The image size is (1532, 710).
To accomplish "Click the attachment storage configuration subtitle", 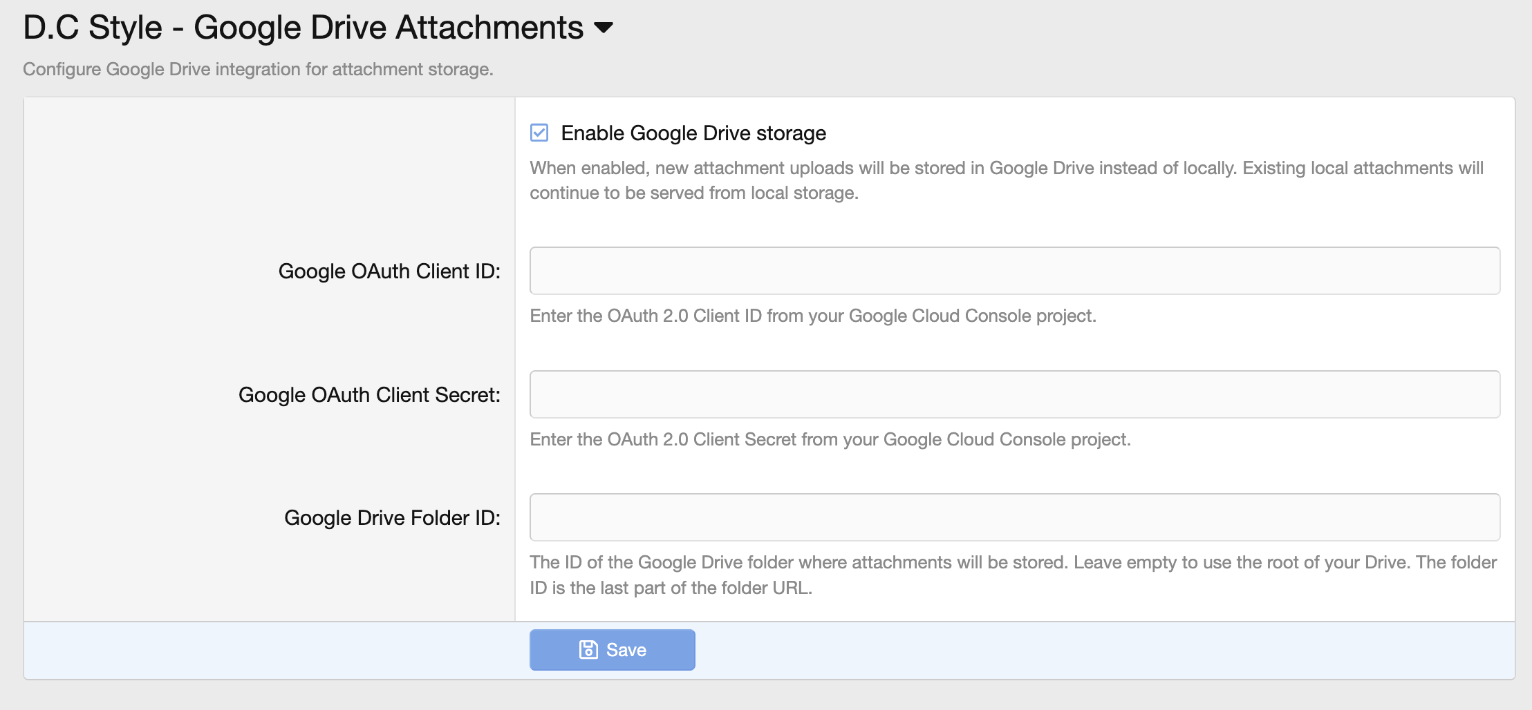I will coord(259,69).
